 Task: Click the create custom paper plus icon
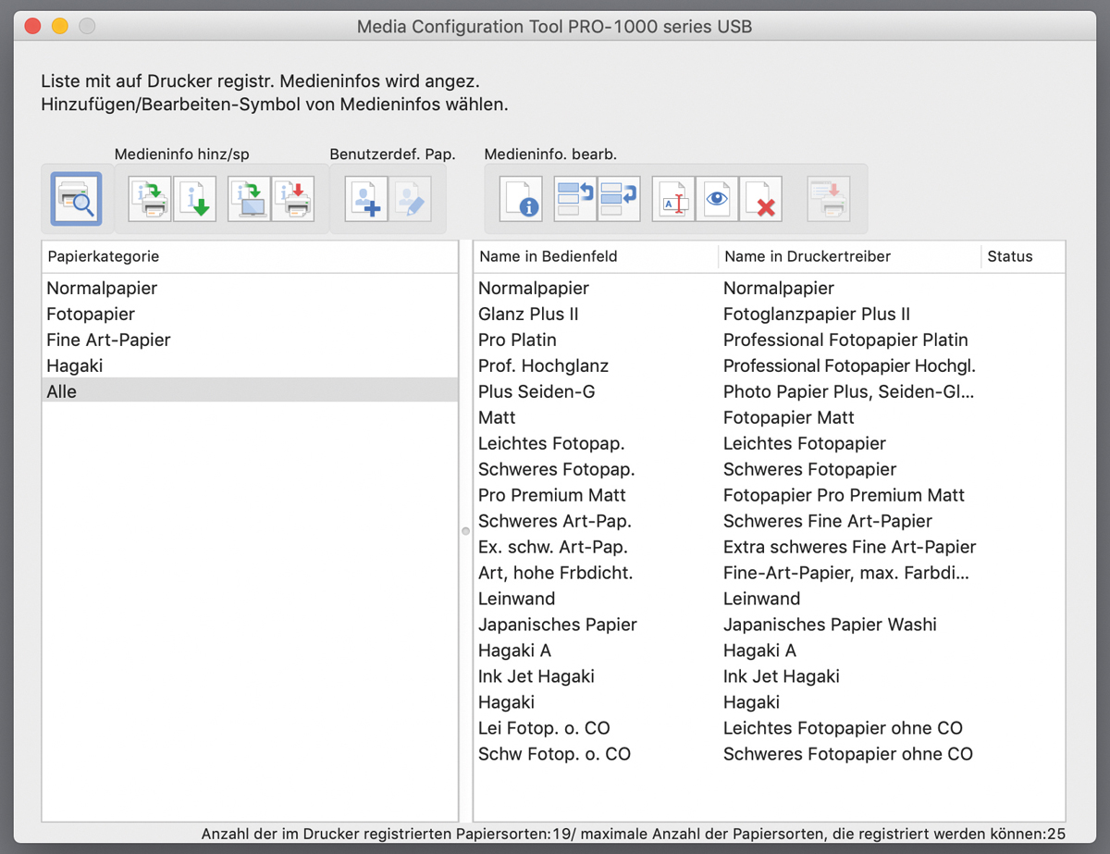tap(366, 199)
